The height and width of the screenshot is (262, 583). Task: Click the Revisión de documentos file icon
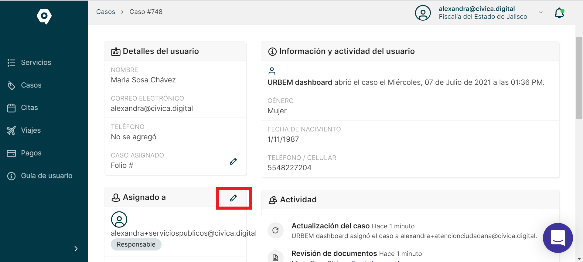click(275, 257)
